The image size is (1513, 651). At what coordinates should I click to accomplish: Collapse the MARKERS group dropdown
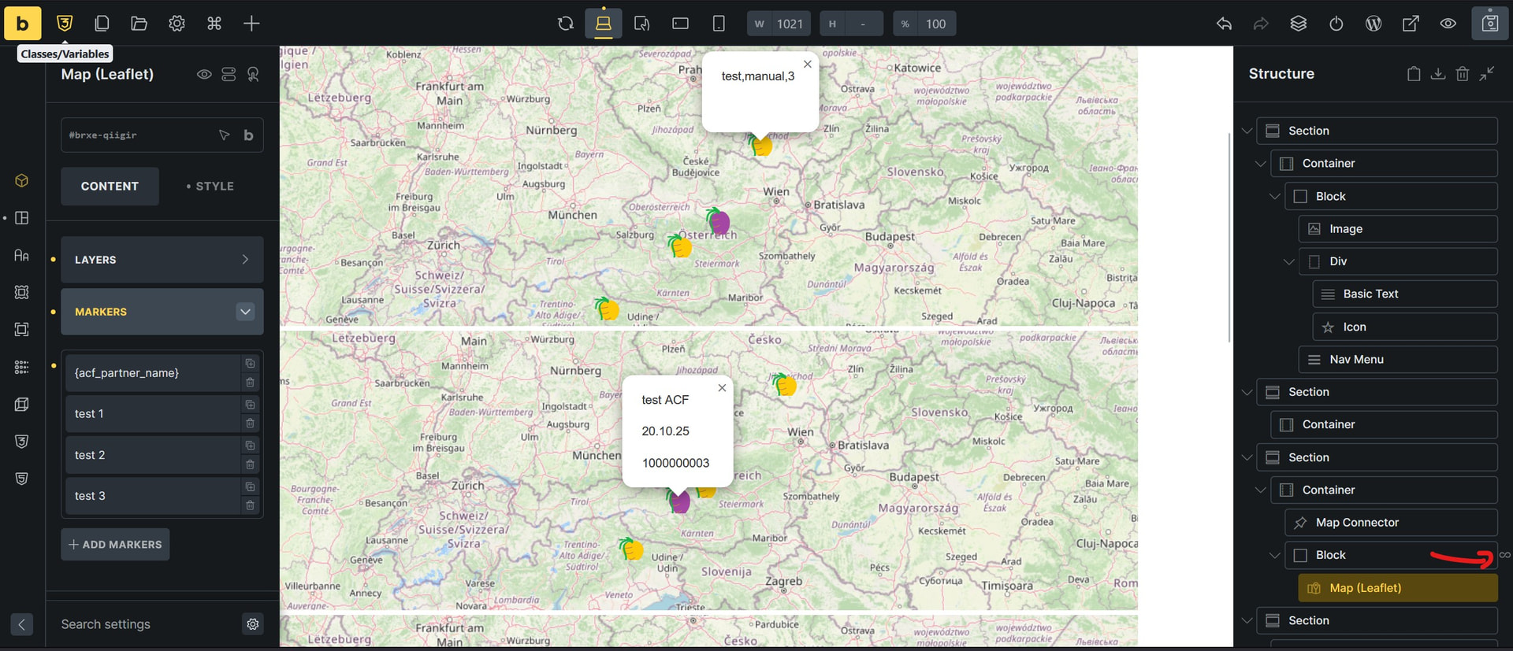click(x=245, y=312)
